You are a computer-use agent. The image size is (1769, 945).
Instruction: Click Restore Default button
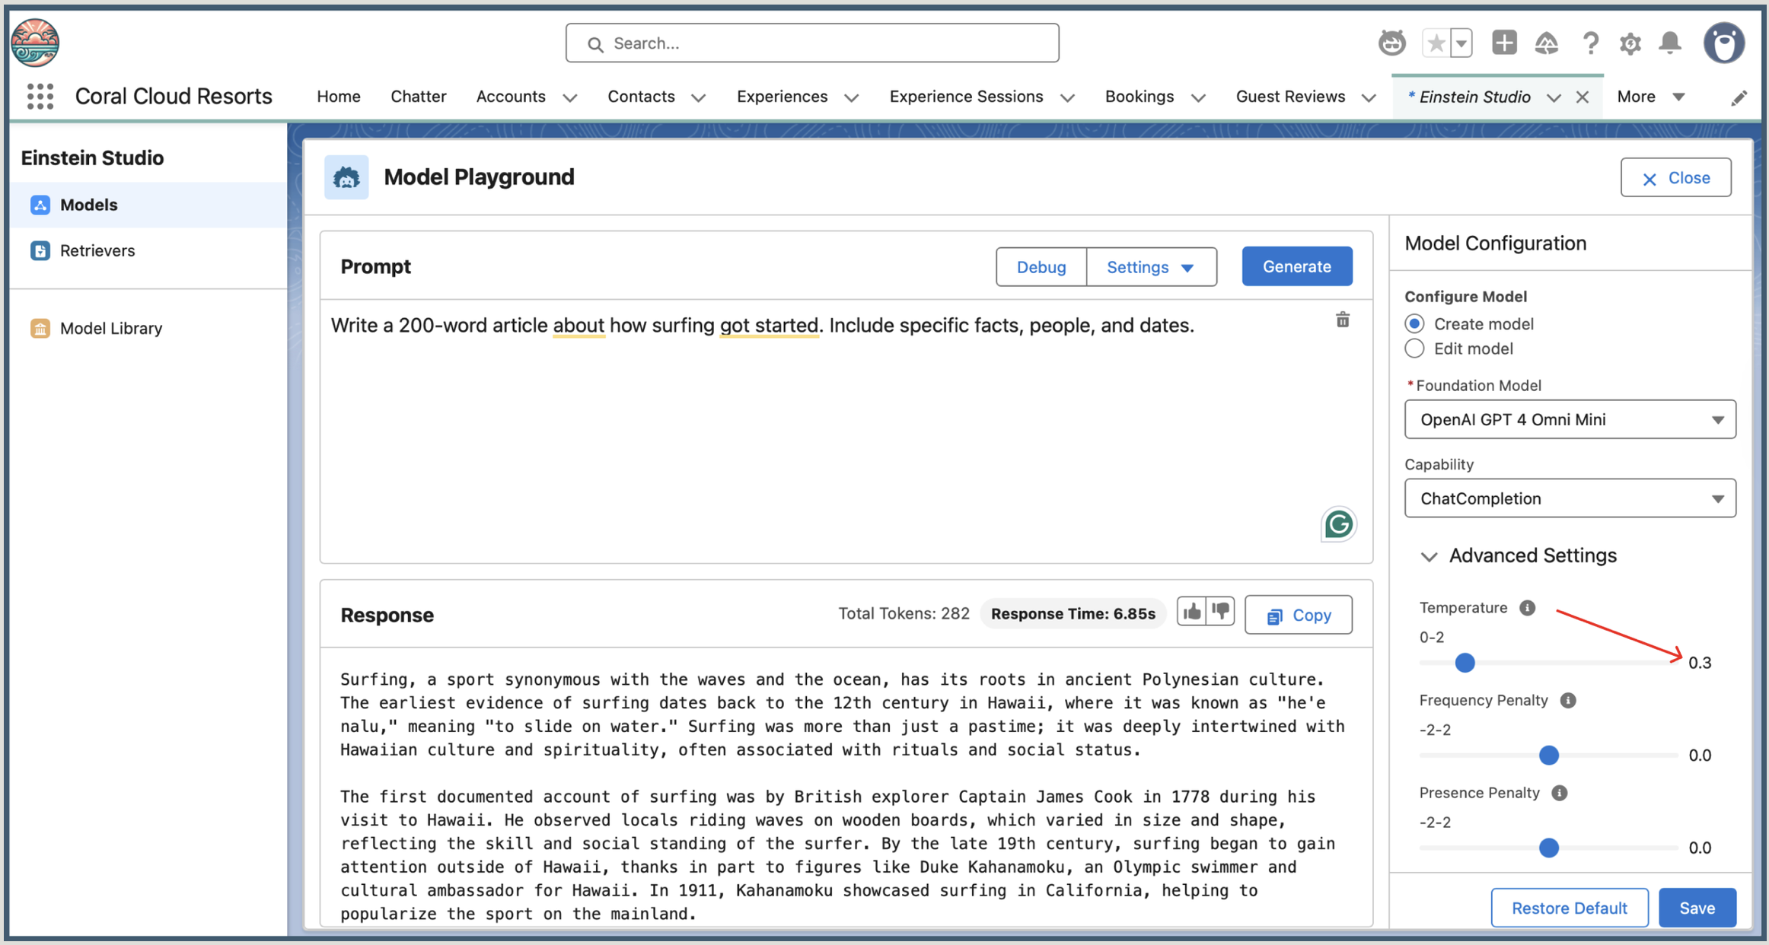1570,908
